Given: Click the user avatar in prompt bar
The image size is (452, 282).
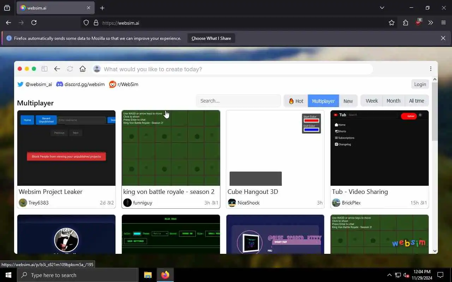Looking at the screenshot, I should coord(97,69).
